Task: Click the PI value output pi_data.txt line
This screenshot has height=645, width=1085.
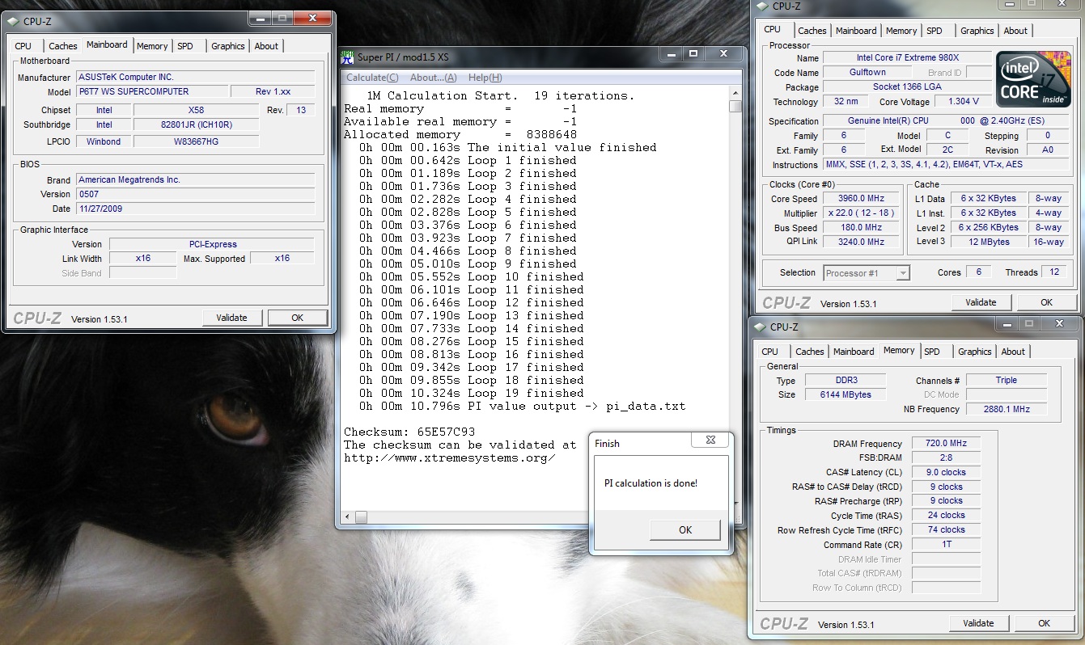Action: [x=523, y=406]
